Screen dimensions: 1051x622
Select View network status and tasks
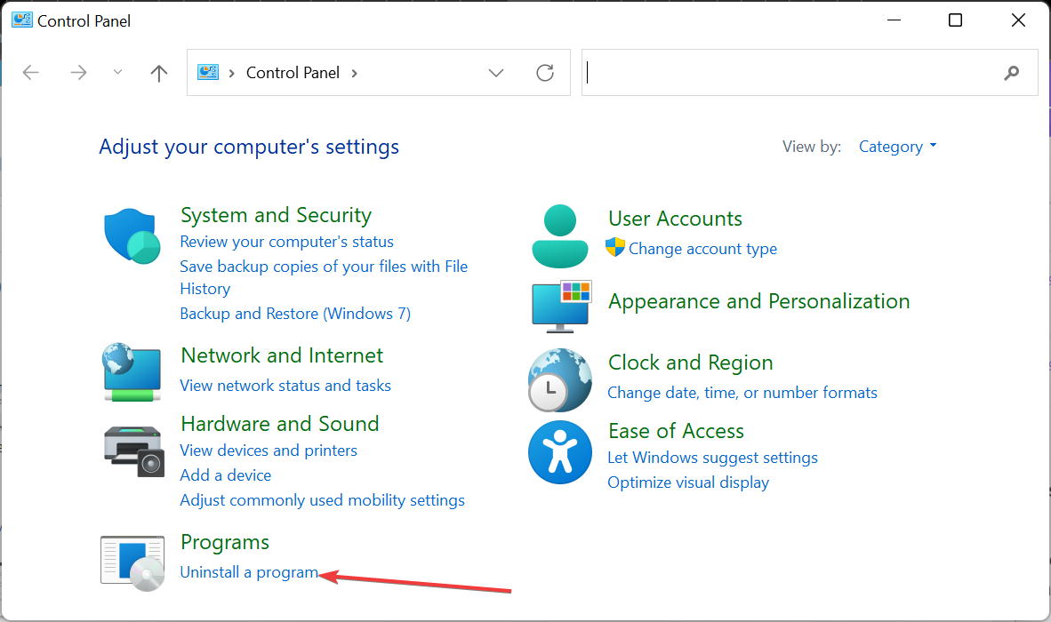285,386
